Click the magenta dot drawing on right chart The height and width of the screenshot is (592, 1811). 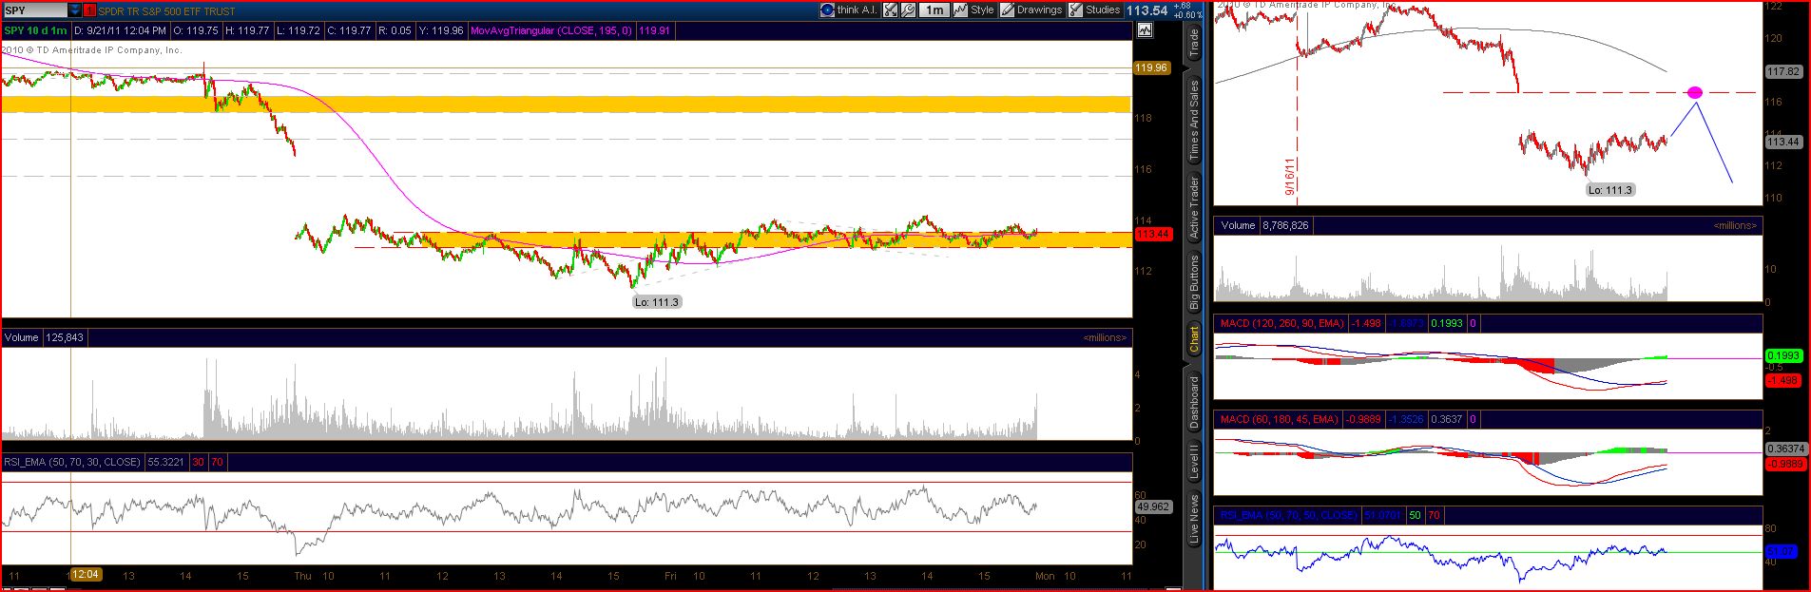pos(1694,92)
